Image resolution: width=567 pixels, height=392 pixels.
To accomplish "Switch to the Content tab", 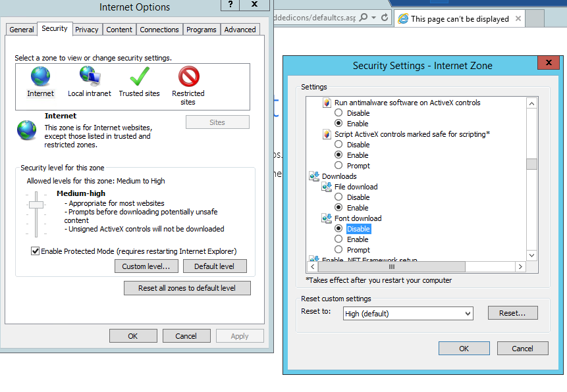I will tap(119, 30).
